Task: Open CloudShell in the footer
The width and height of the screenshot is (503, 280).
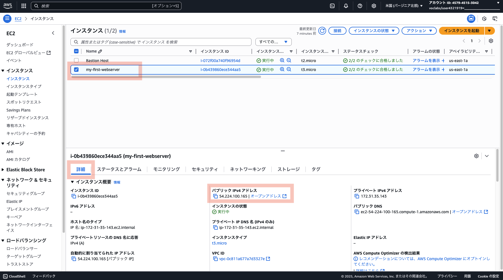Action: 14,276
